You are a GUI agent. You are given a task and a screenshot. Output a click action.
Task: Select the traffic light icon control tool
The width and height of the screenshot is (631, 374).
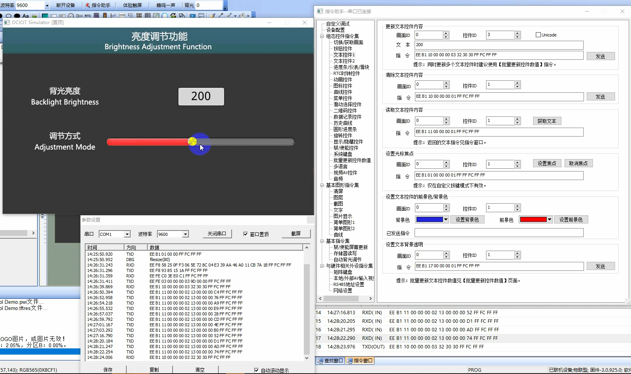[x=105, y=16]
